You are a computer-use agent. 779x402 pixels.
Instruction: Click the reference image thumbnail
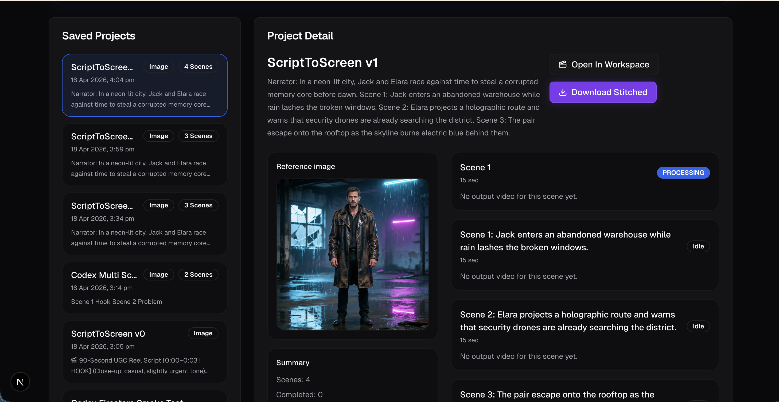click(x=352, y=254)
